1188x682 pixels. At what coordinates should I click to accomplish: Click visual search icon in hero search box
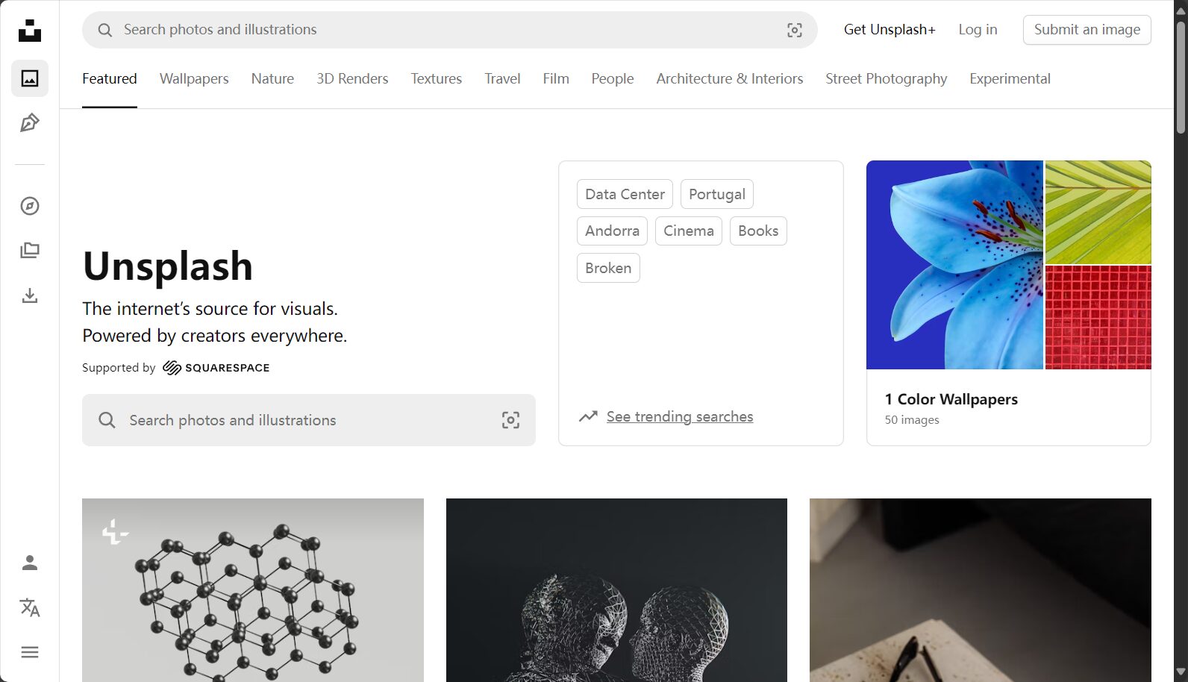pyautogui.click(x=510, y=420)
